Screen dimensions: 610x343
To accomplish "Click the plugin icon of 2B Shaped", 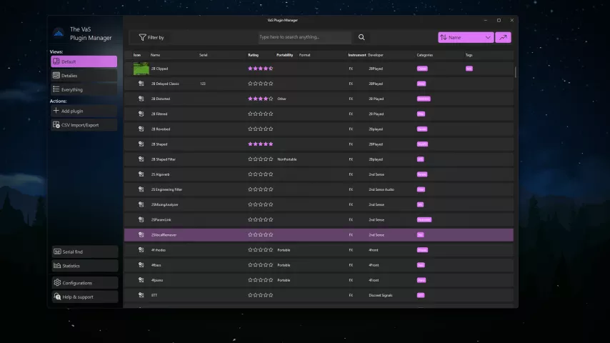I will click(x=141, y=144).
